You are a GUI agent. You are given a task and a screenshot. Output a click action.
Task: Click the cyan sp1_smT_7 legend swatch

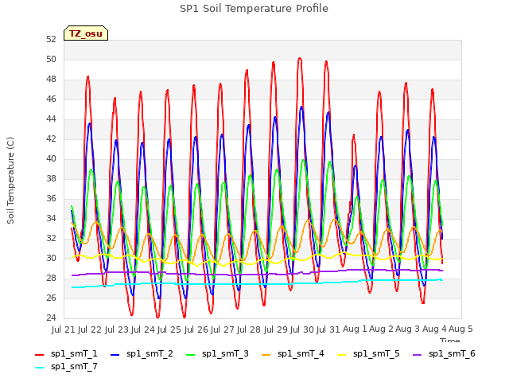tap(39, 368)
